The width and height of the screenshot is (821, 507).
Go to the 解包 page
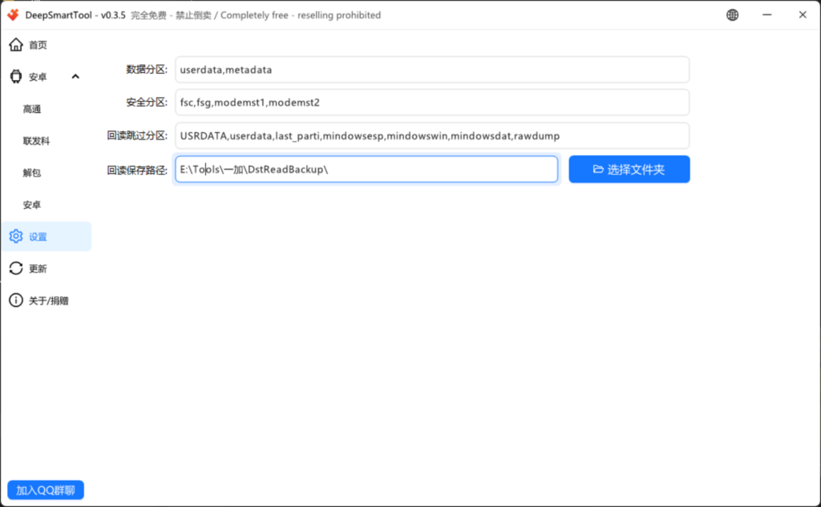pyautogui.click(x=32, y=173)
